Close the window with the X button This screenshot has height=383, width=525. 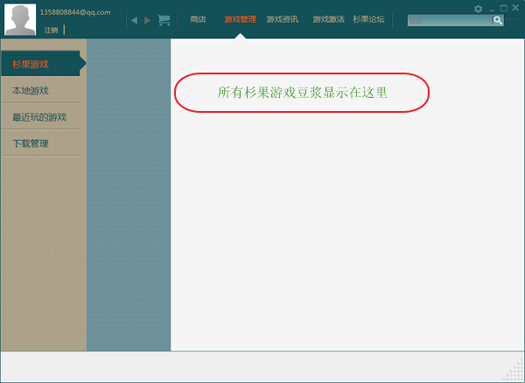pyautogui.click(x=515, y=8)
